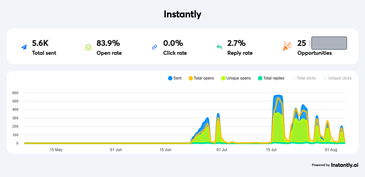Click the Instantly page heading
The height and width of the screenshot is (177, 365).
coord(183,14)
